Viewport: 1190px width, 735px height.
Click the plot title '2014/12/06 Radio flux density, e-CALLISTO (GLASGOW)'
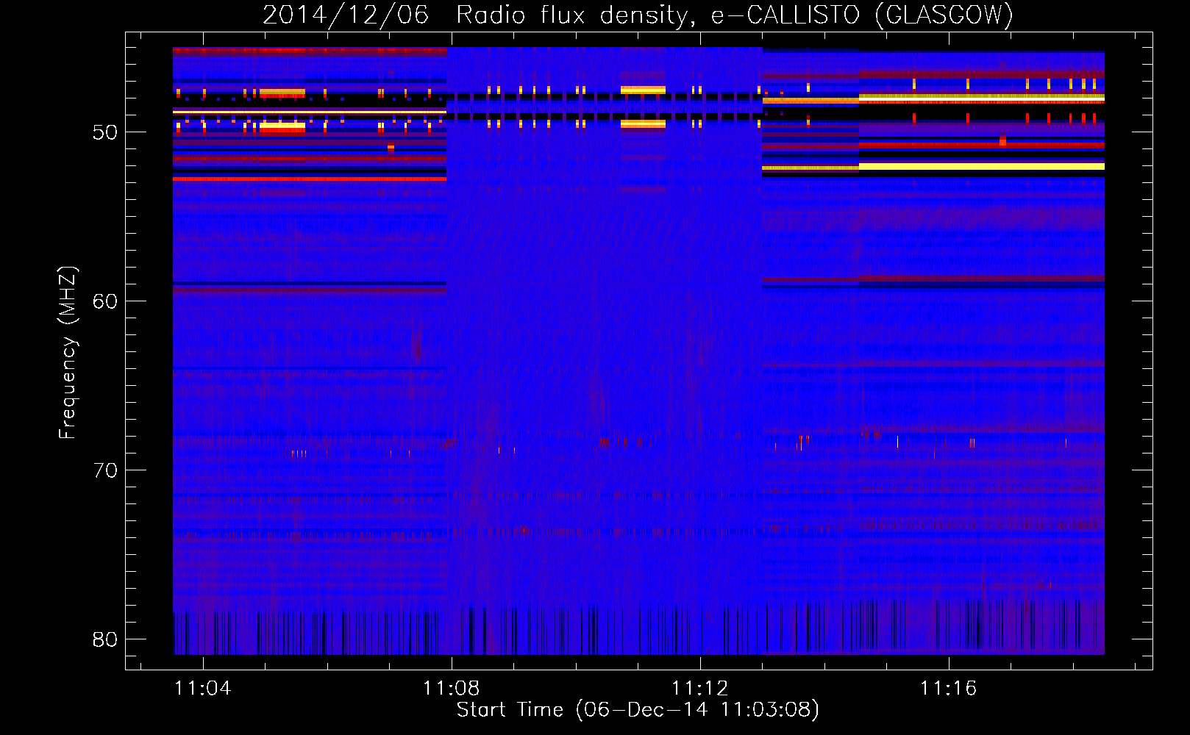pos(638,15)
